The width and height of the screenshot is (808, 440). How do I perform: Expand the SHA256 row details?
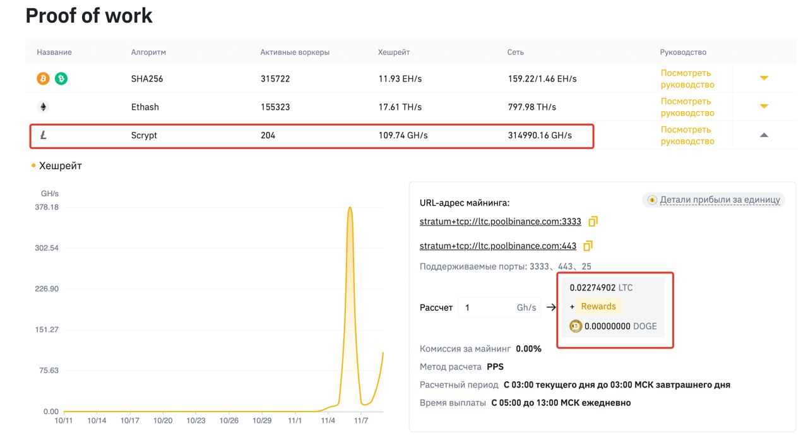pyautogui.click(x=764, y=78)
